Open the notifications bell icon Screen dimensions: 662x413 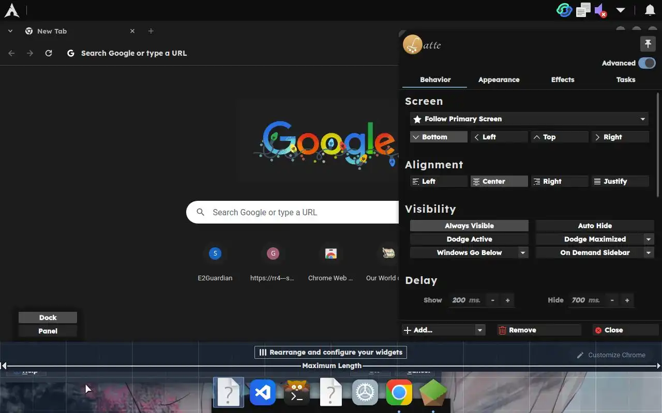(x=650, y=10)
